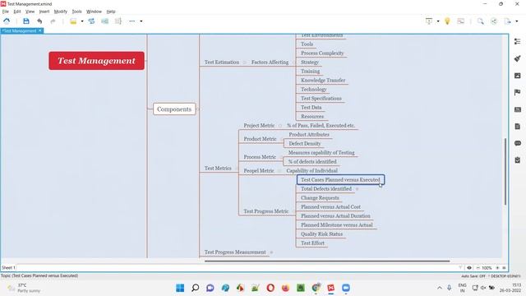Open the export dropdown arrow

tap(517, 21)
